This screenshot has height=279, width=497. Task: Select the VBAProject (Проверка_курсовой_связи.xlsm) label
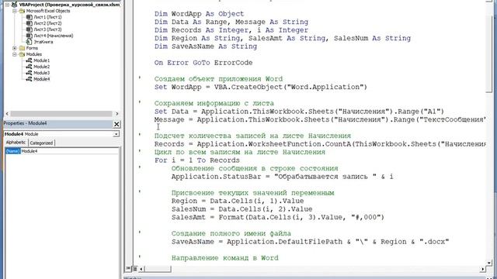69,5
